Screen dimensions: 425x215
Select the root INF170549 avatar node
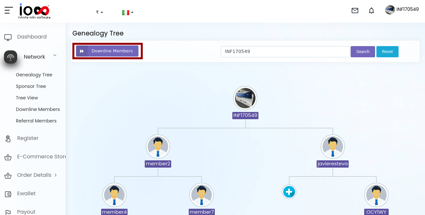coord(245,98)
